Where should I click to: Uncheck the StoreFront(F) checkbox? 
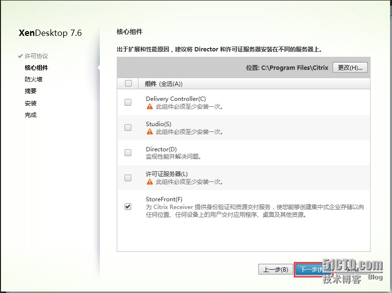coord(128,207)
